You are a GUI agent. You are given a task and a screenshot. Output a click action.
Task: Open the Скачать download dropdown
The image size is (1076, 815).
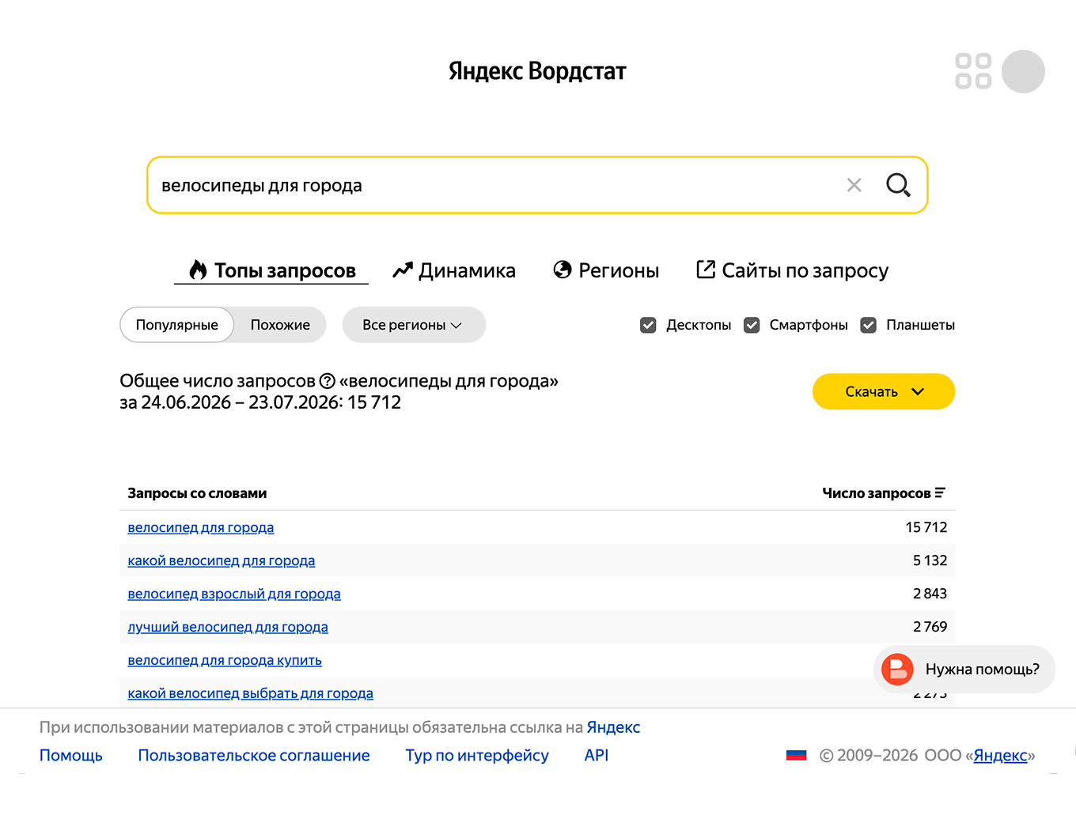[884, 391]
